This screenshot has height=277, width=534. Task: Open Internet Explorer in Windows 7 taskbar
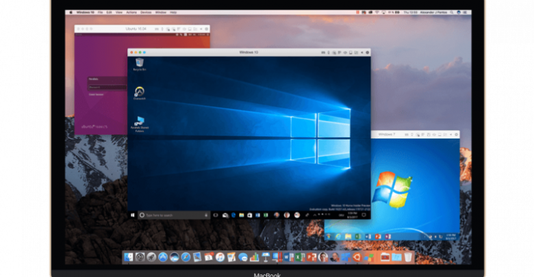click(x=338, y=236)
